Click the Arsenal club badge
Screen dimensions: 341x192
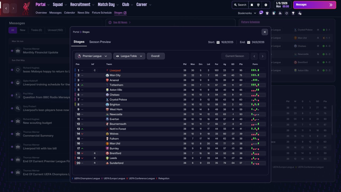point(107,80)
